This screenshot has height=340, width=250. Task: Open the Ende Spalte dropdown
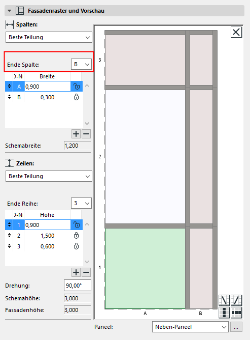[81, 64]
